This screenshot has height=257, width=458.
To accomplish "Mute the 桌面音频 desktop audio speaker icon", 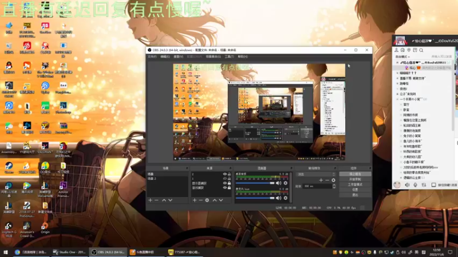I will click(x=278, y=183).
